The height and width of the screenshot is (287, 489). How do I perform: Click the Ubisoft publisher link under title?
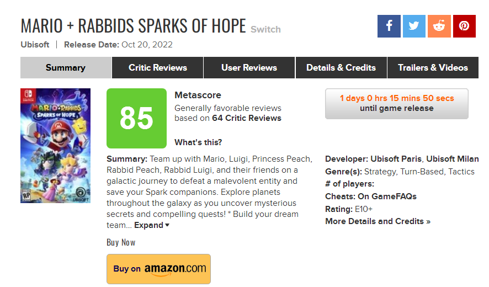tap(35, 45)
